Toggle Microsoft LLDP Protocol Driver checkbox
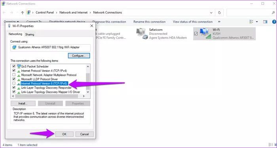Image resolution: width=277 pixels, height=148 pixels. [14, 79]
